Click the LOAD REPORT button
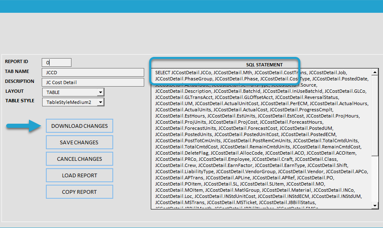This screenshot has height=228, width=383. point(79,175)
